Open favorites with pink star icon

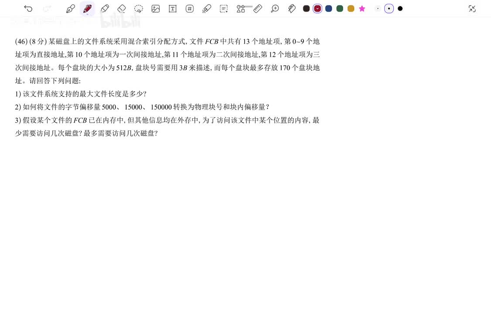pos(362,9)
